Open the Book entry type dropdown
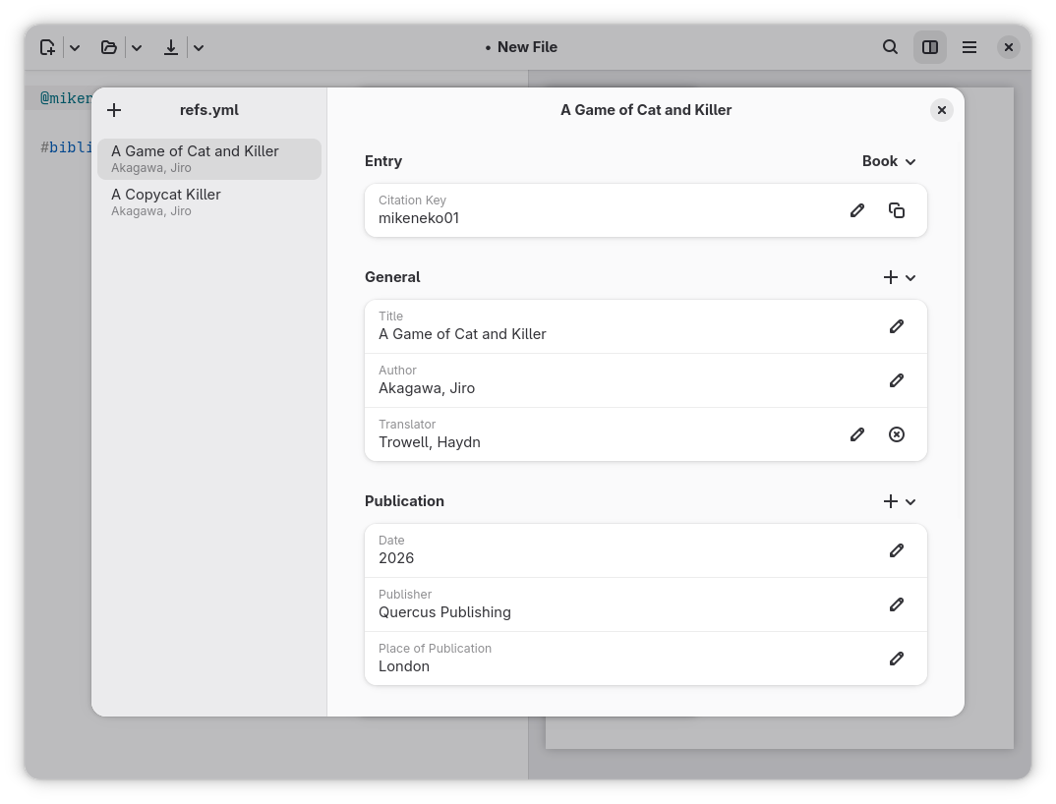 point(888,161)
